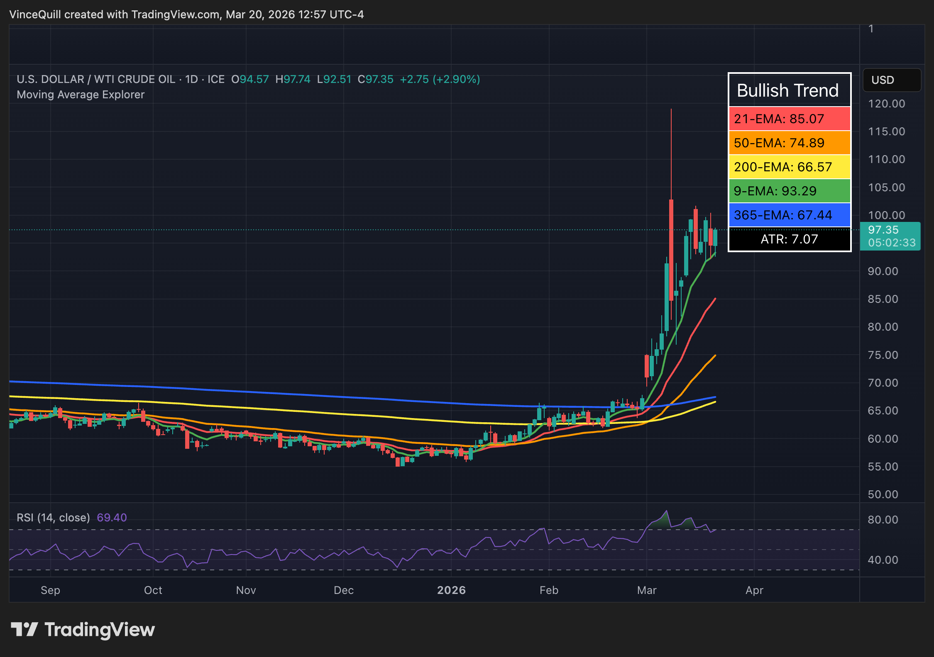Click the Bullish Trend panel header
This screenshot has height=657, width=934.
tap(789, 90)
